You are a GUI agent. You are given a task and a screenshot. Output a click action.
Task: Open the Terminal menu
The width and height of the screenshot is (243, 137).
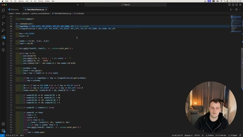click(x=41, y=1)
